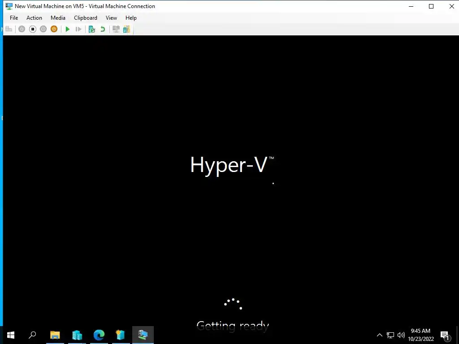Click the greyed Ctrl+Alt+Delete toolbar icon
The height and width of the screenshot is (344, 459).
tap(9, 29)
